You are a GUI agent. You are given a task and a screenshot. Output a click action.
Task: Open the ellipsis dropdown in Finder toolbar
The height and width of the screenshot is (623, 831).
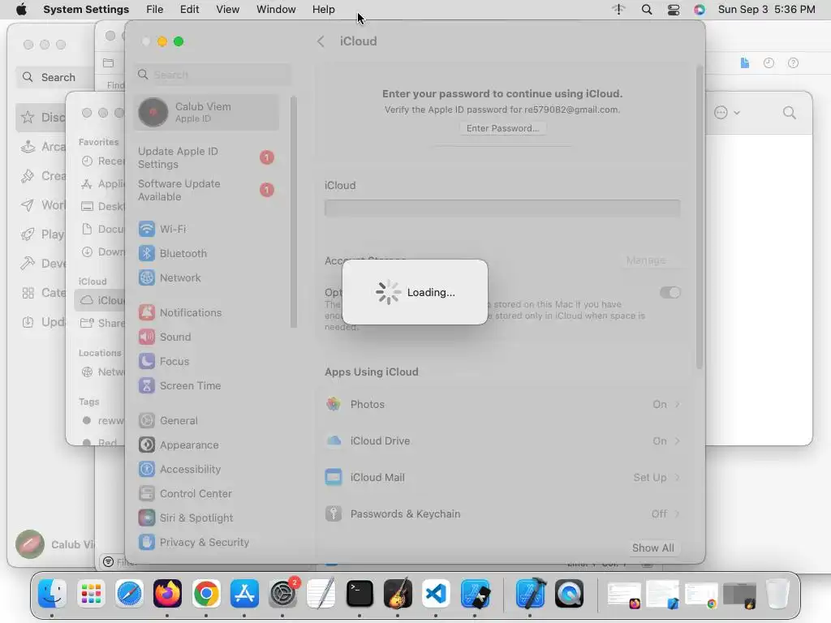(727, 112)
